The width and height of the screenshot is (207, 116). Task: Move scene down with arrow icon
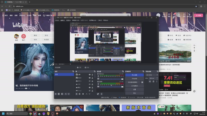click(x=69, y=94)
